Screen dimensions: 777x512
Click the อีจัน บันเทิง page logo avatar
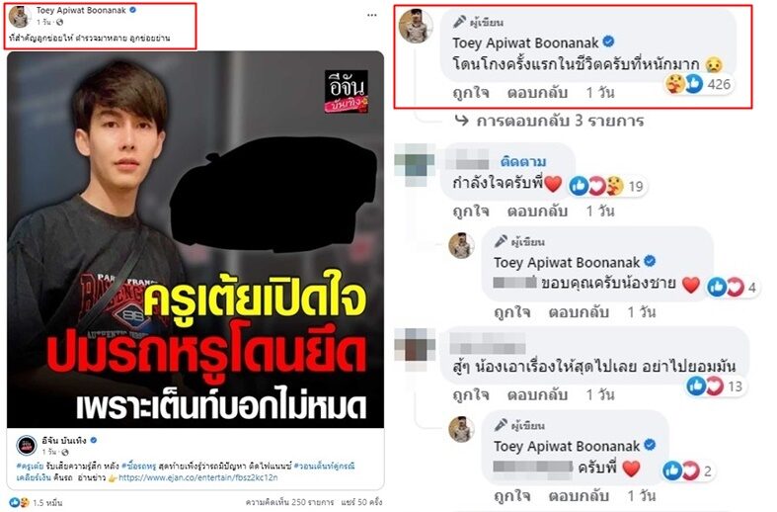27,445
